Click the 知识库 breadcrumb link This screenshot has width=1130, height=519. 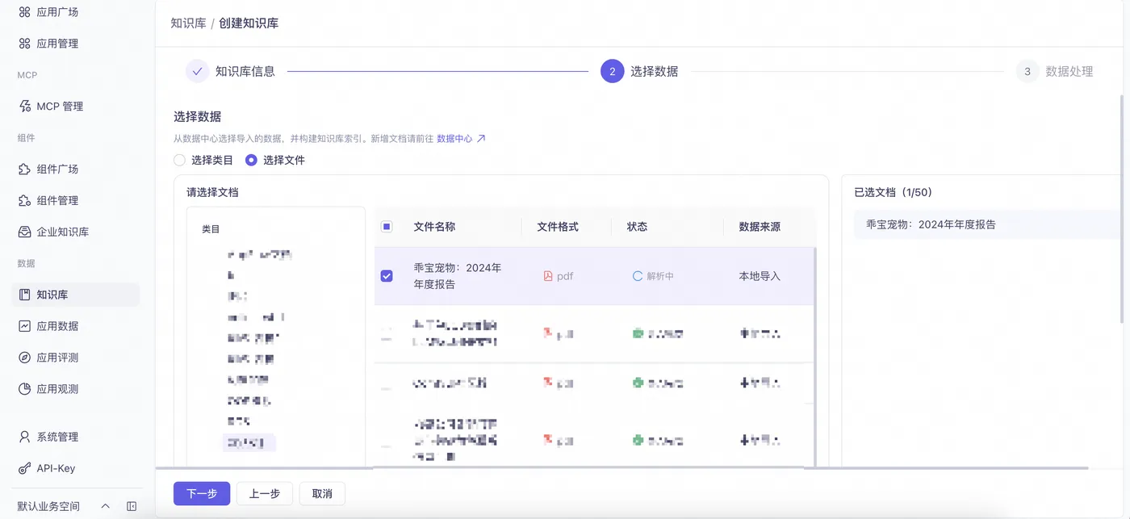pyautogui.click(x=188, y=23)
